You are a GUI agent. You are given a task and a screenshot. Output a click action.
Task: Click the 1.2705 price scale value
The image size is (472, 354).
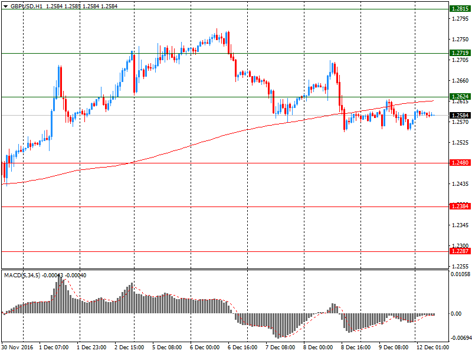(460, 60)
